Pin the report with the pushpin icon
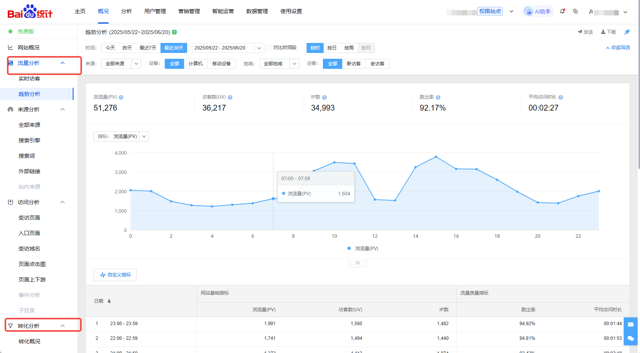Image resolution: width=640 pixels, height=353 pixels. pyautogui.click(x=627, y=32)
